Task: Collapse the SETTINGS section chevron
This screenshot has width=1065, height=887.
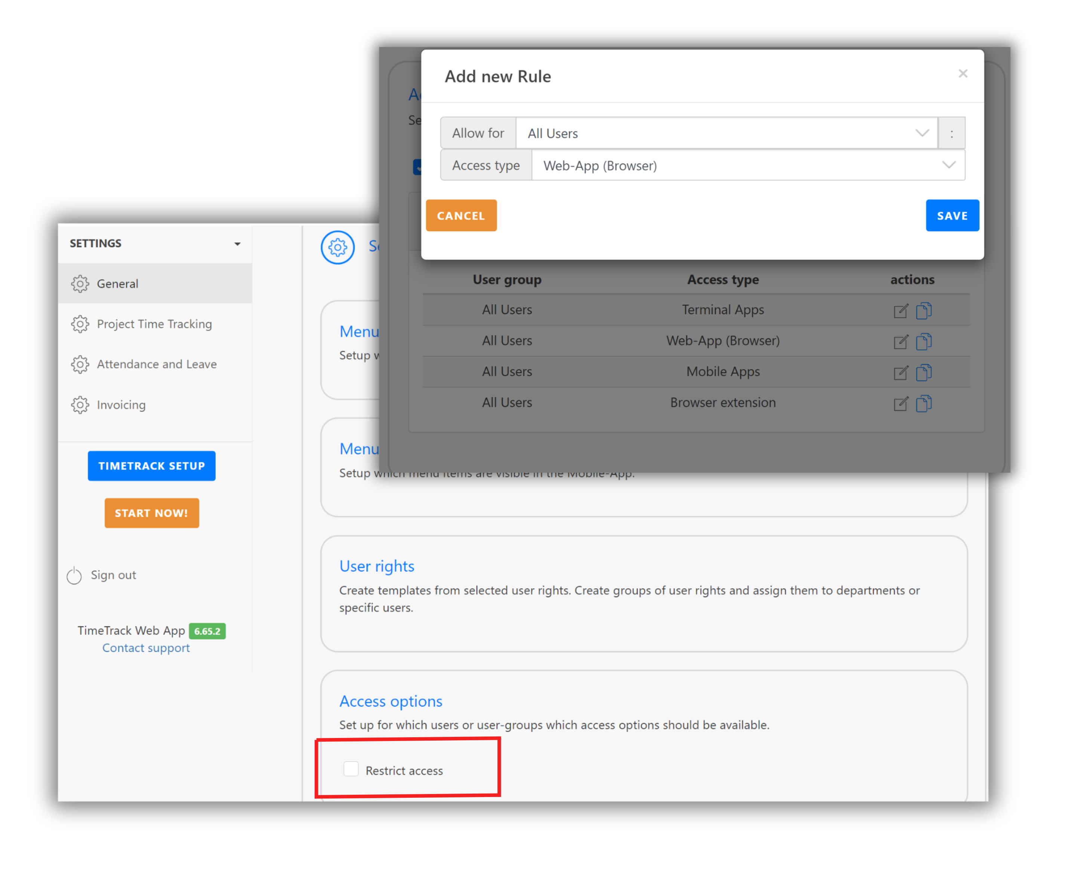Action: click(x=237, y=244)
